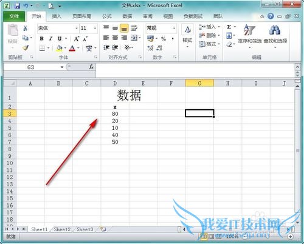This screenshot has width=304, height=244.
Task: Click the Save icon in Quick Access
Action: pyautogui.click(x=18, y=5)
